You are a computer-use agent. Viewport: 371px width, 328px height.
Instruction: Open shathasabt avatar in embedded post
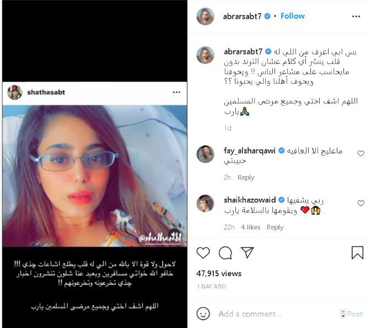tap(15, 92)
